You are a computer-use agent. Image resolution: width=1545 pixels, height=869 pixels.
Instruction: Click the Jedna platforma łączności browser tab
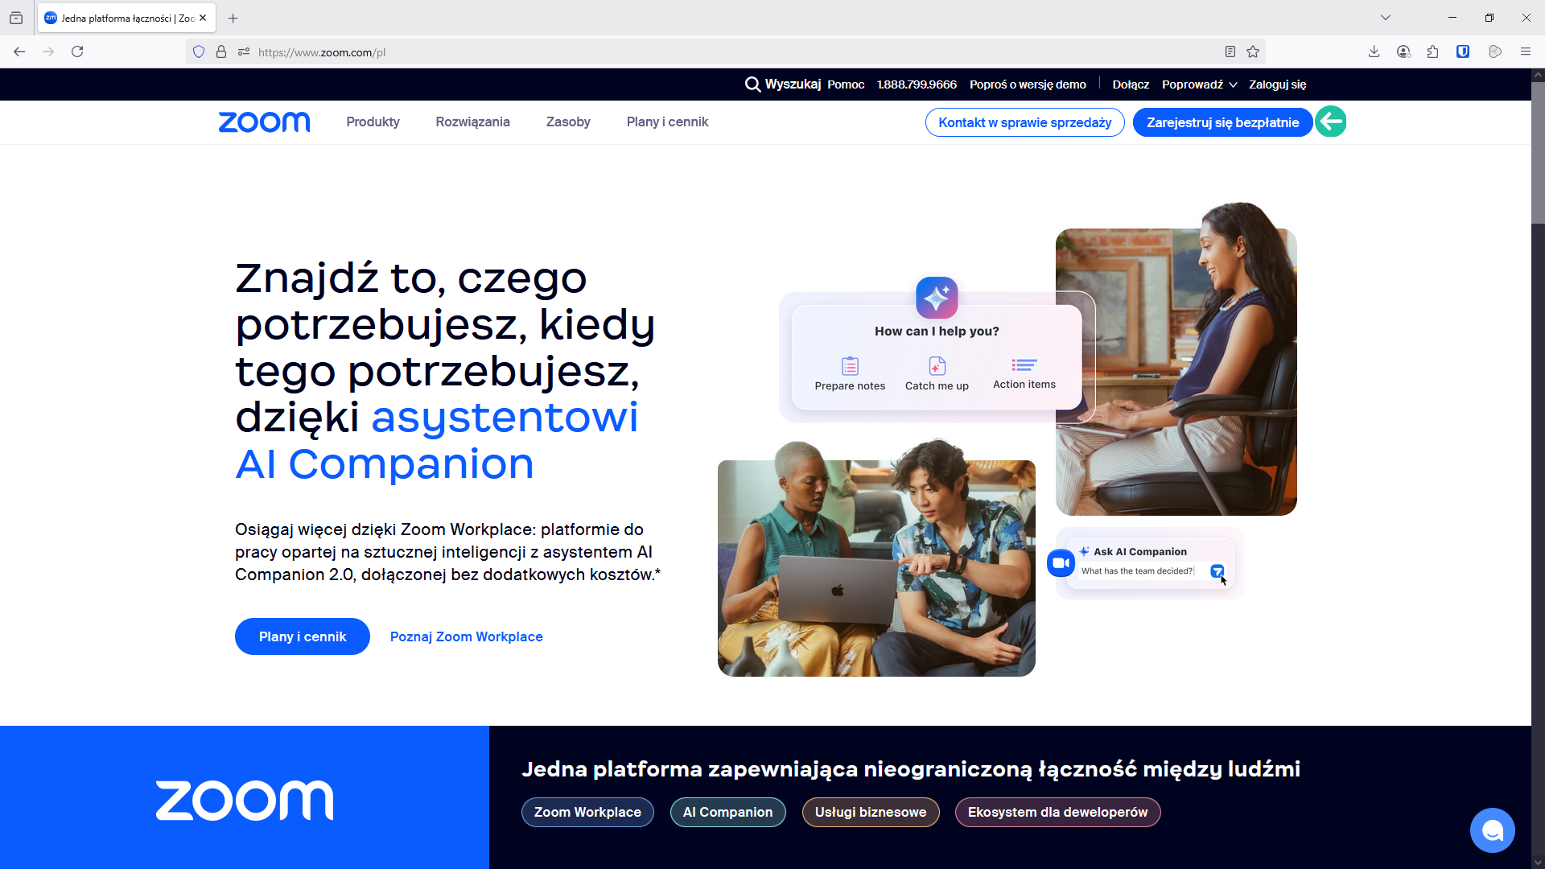pyautogui.click(x=126, y=18)
